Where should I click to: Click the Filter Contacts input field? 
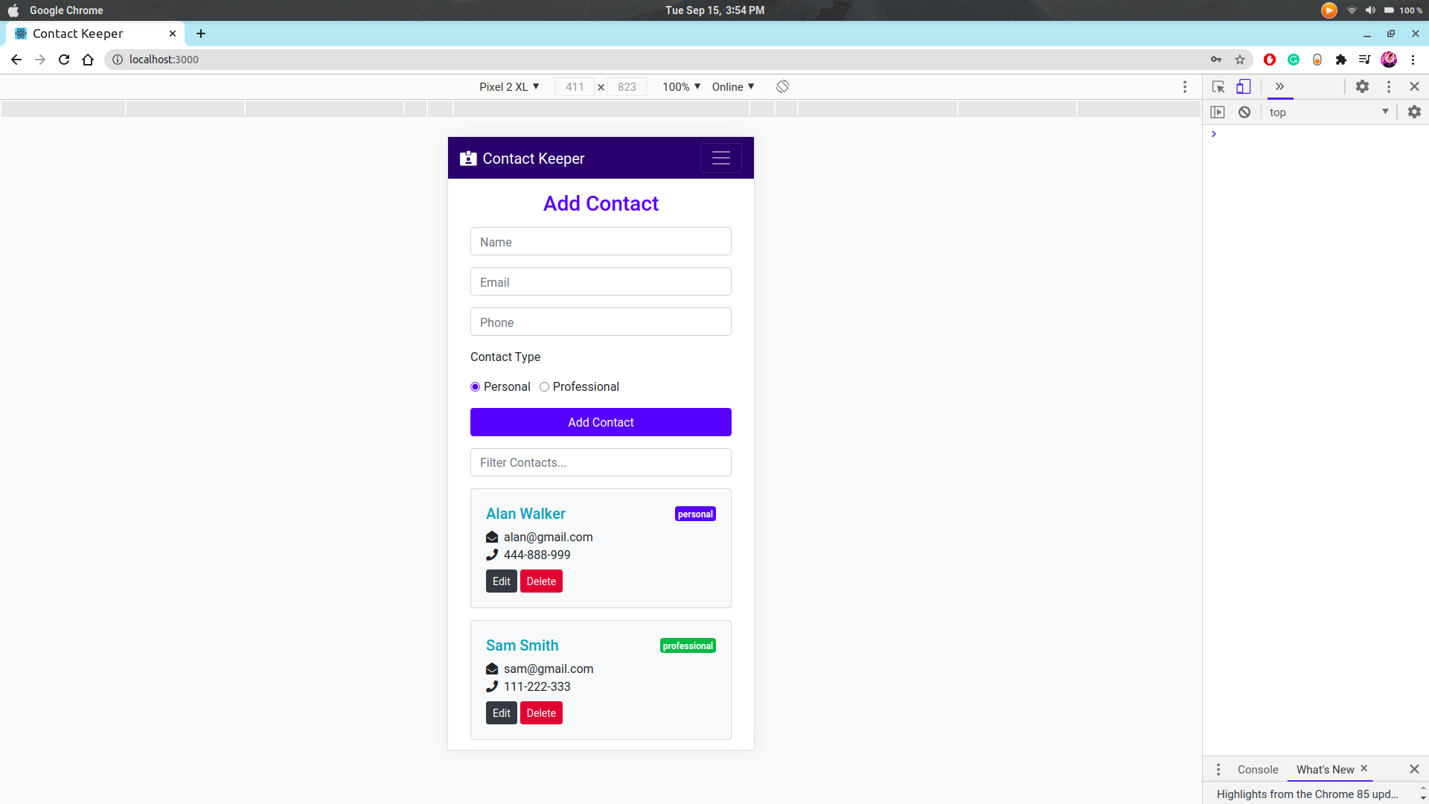pos(601,462)
